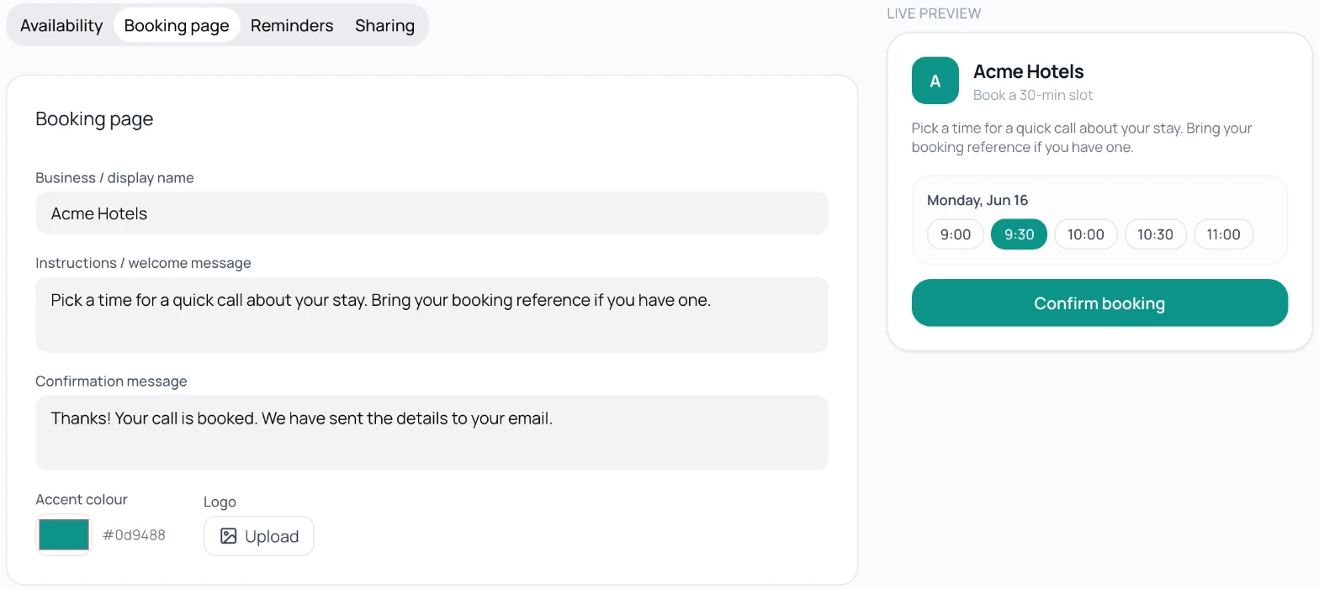Select the 9:30 time slot
Viewport: 1319px width, 589px height.
1020,234
